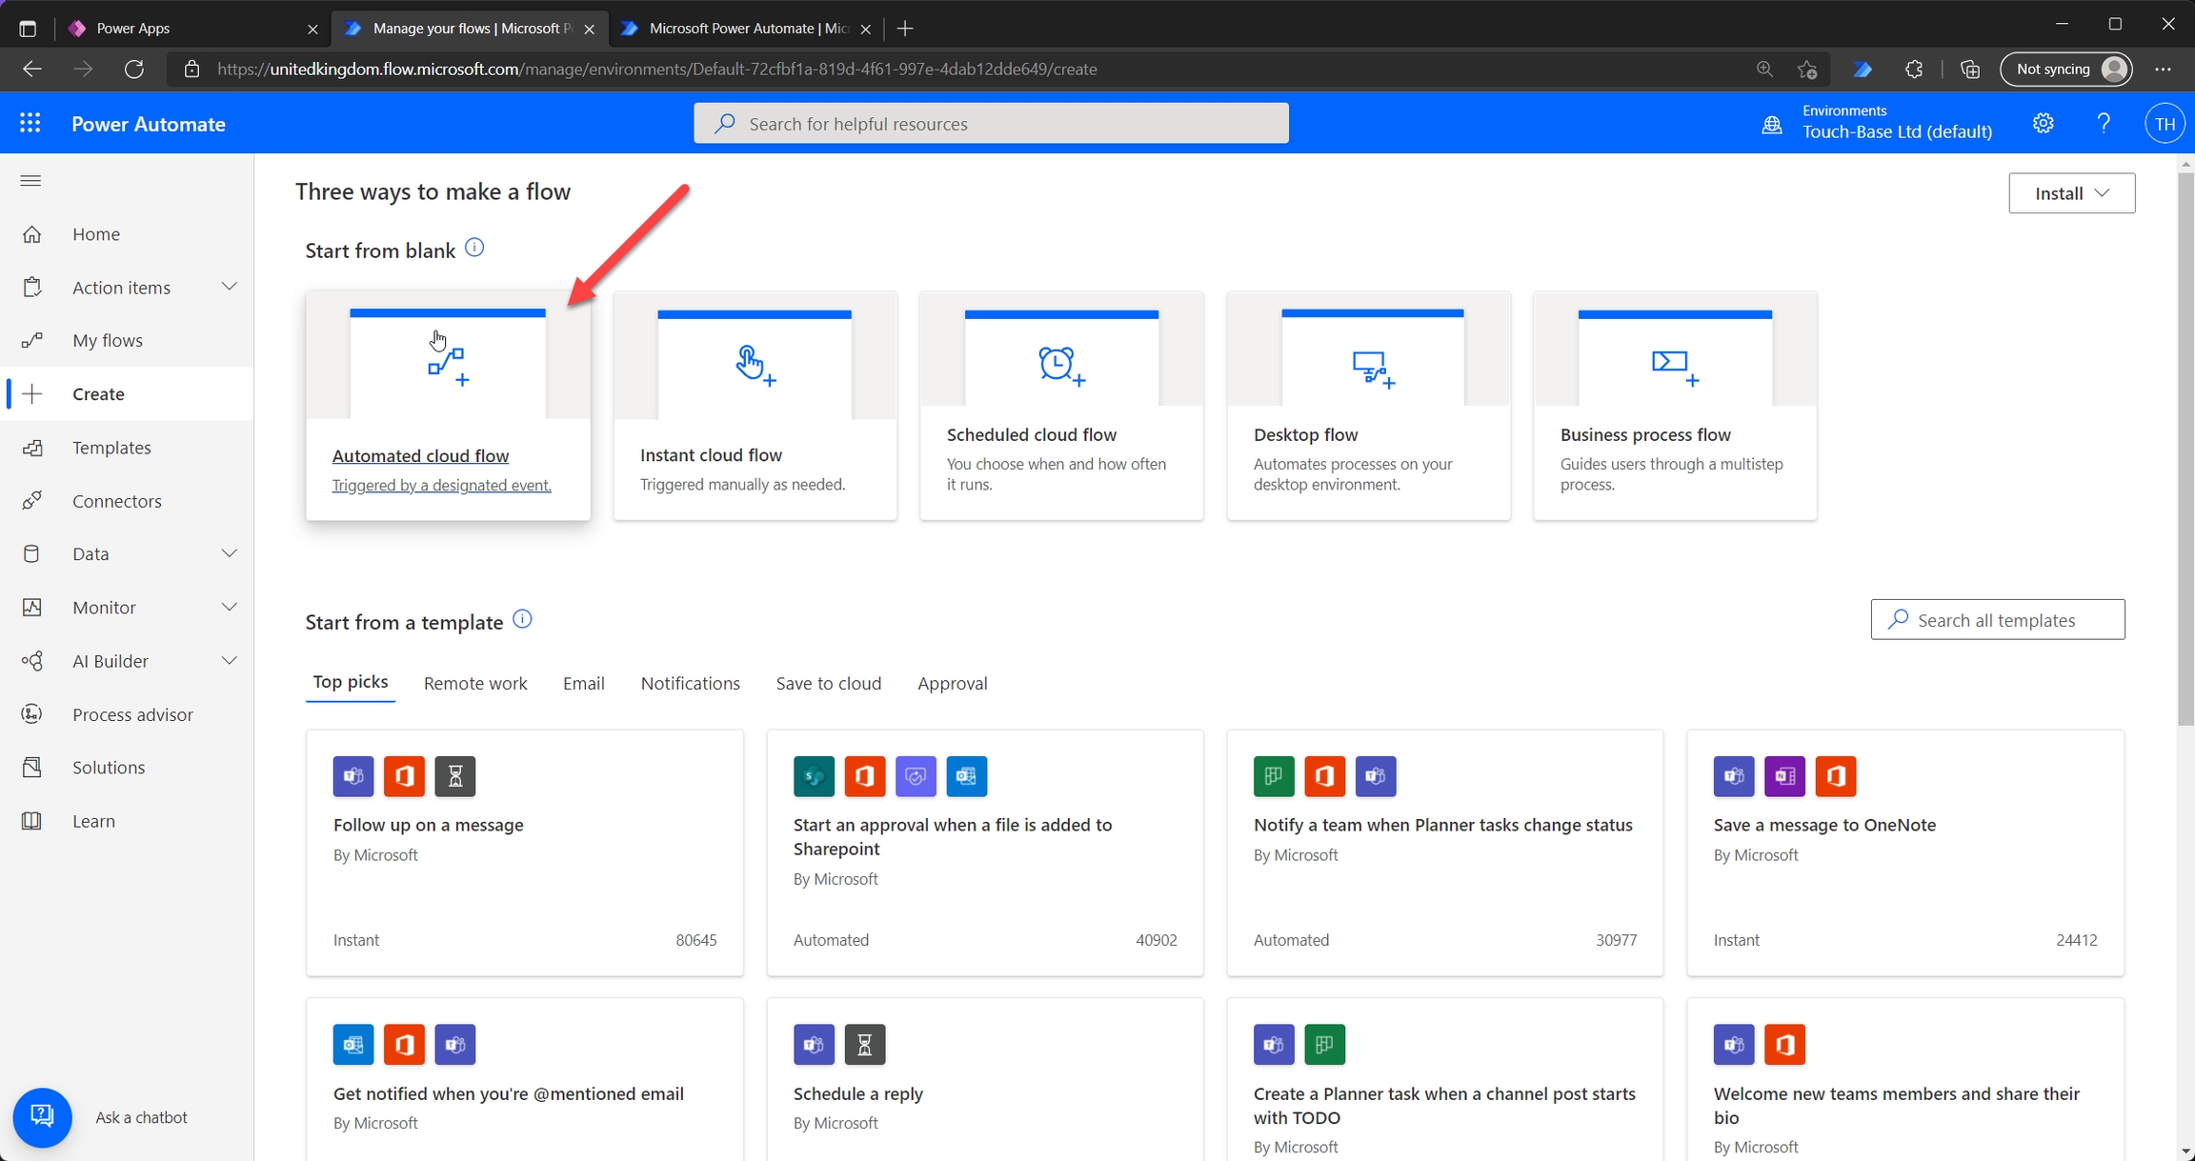Go back with the browser back arrow
The image size is (2195, 1161).
point(32,69)
